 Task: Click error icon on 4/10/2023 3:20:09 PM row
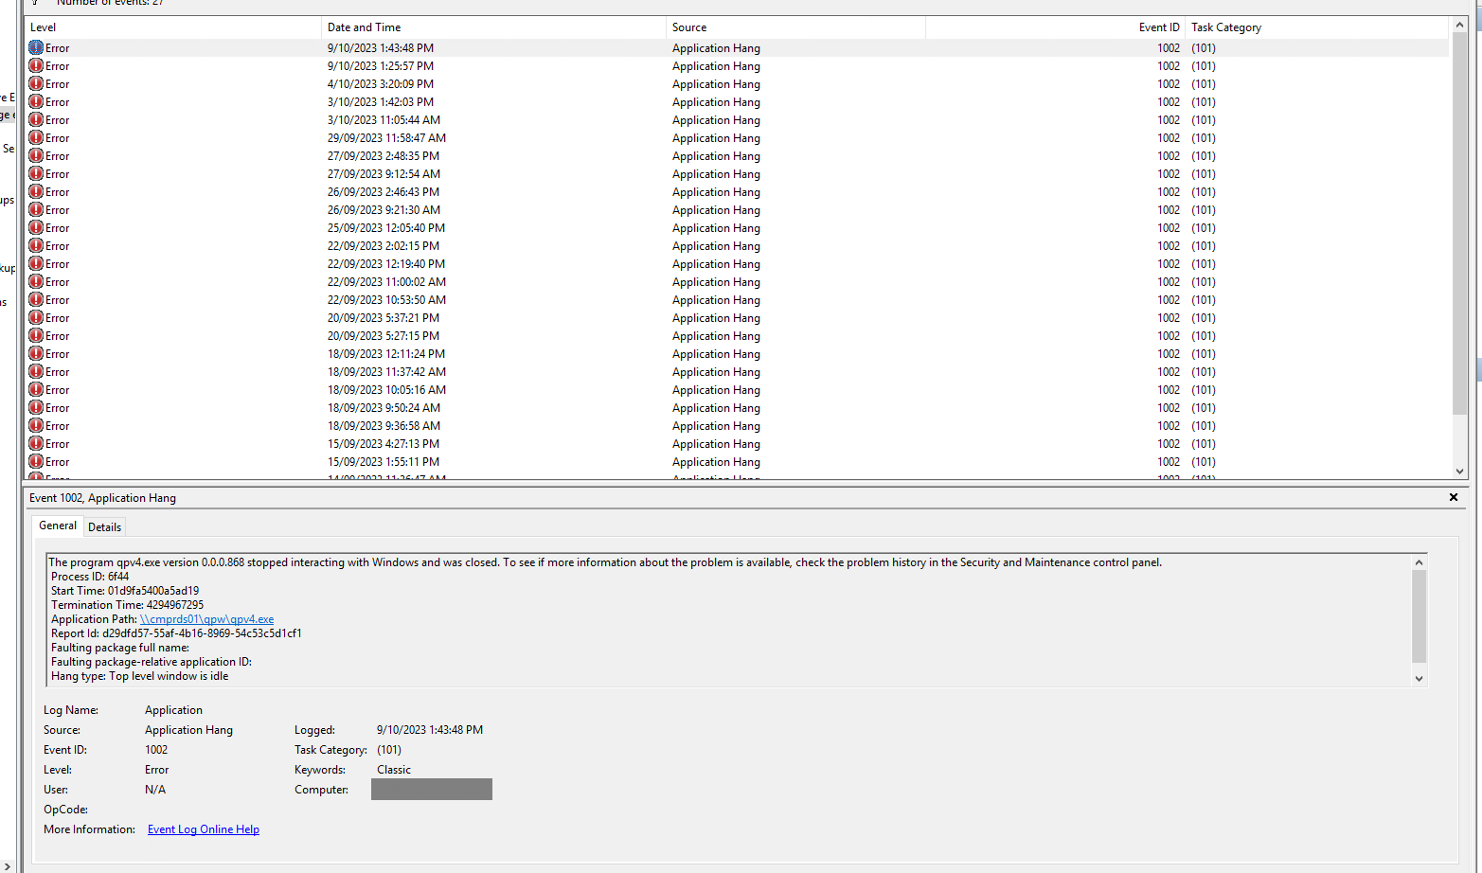tap(36, 84)
